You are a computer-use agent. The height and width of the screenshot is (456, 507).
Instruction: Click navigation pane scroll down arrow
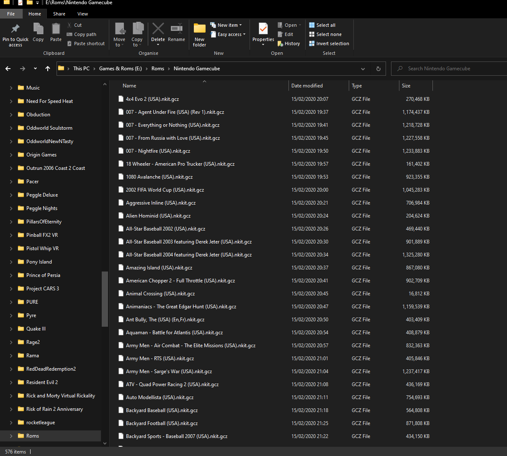coord(105,443)
